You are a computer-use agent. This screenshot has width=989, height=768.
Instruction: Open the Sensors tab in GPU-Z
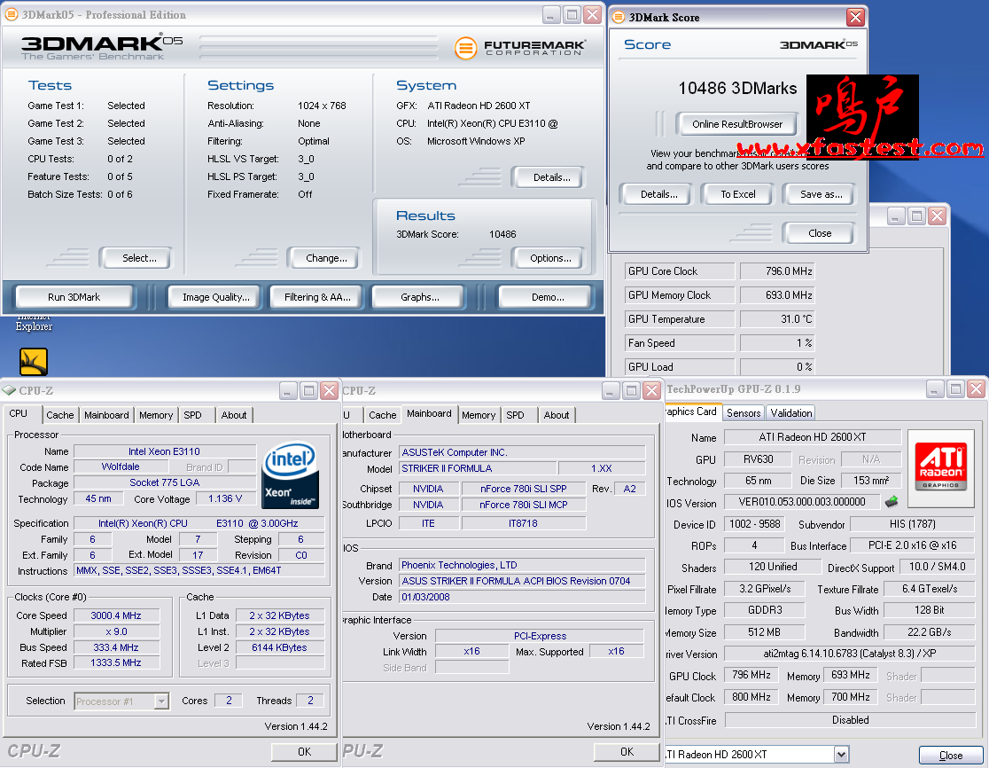(744, 413)
